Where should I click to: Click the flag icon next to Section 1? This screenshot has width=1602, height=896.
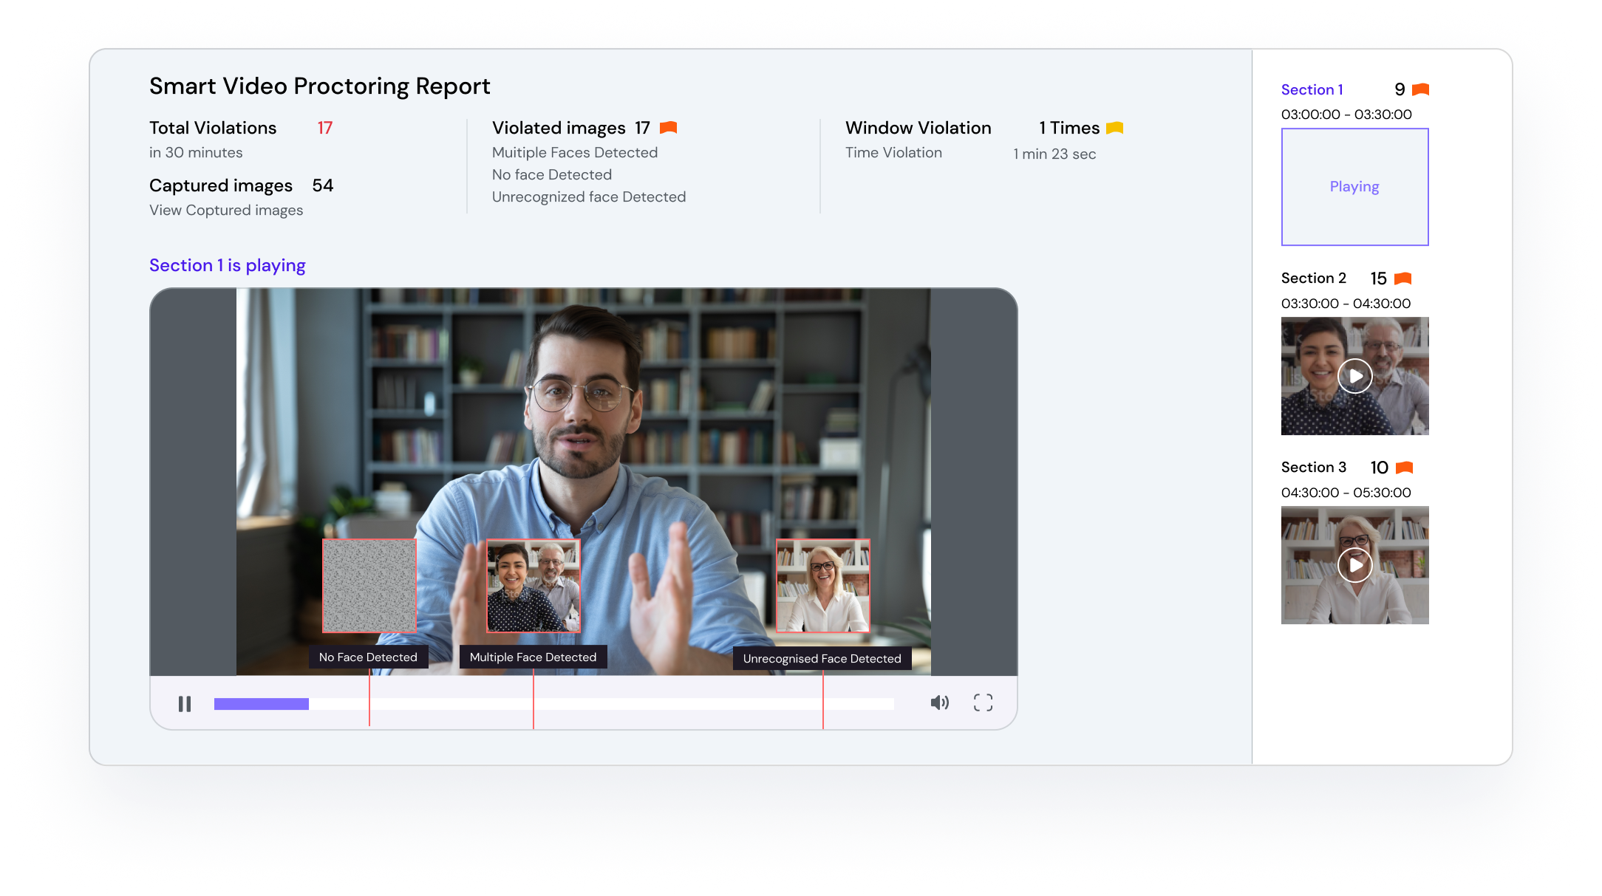1420,89
